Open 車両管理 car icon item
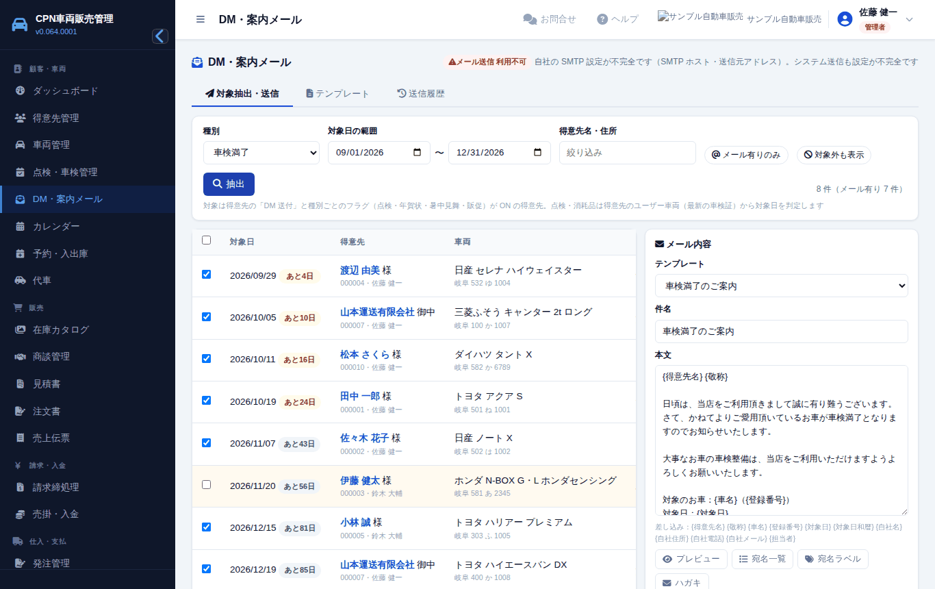The height and width of the screenshot is (589, 935). (88, 145)
